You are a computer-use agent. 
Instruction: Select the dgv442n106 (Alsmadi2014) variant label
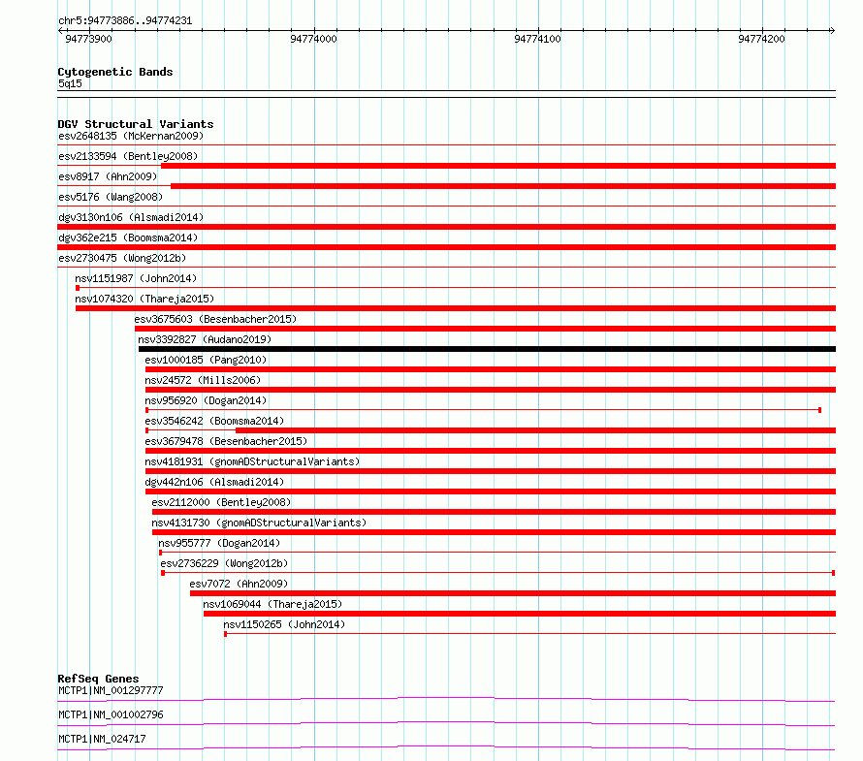tap(214, 482)
